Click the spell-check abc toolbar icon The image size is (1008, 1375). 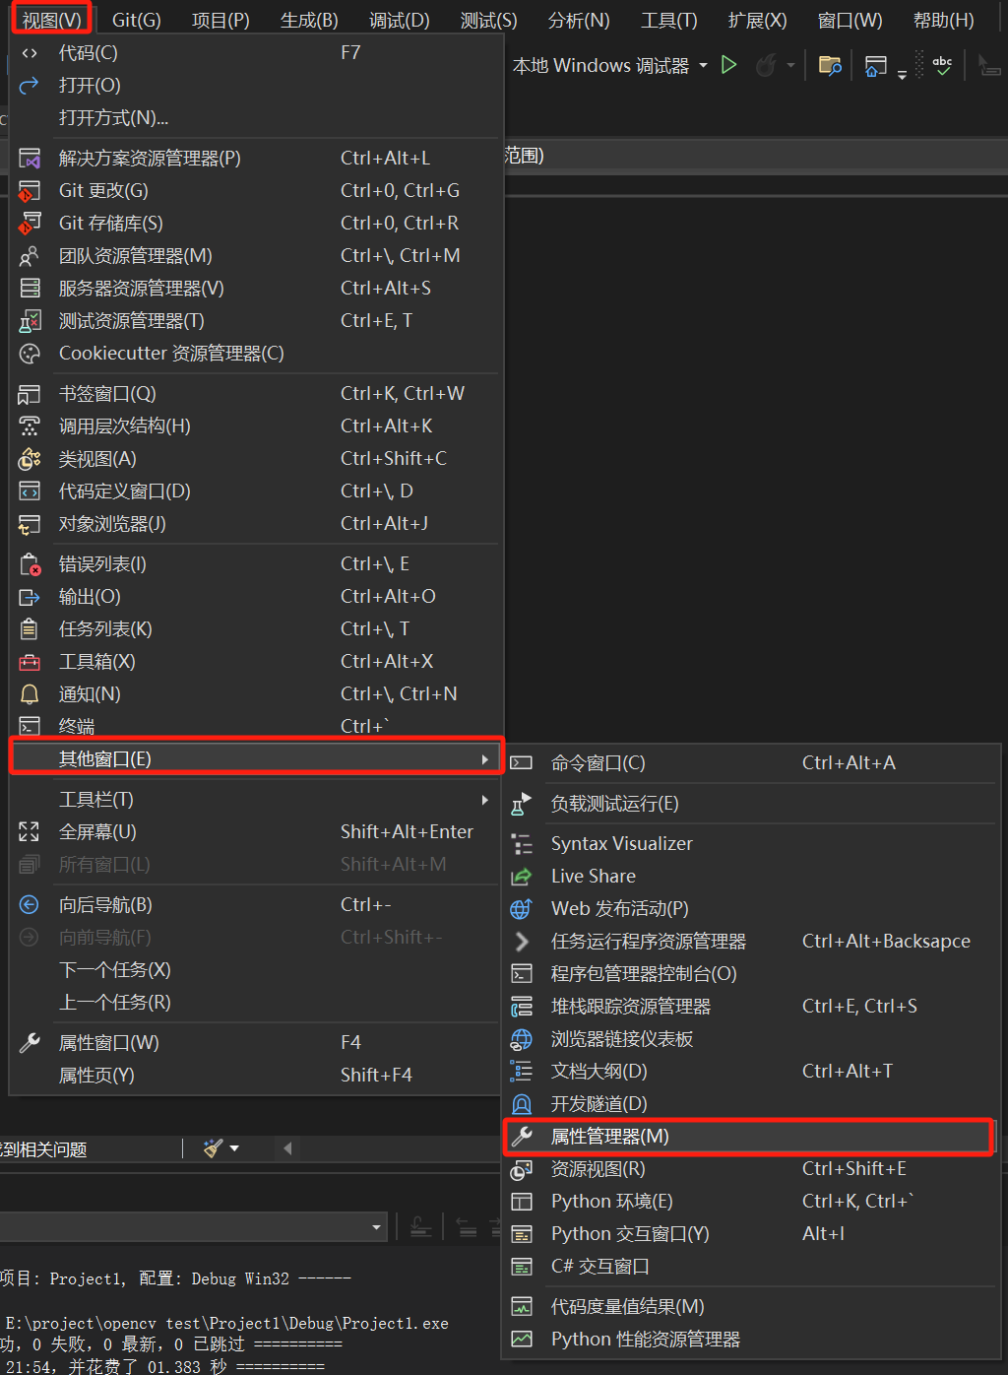click(x=942, y=66)
